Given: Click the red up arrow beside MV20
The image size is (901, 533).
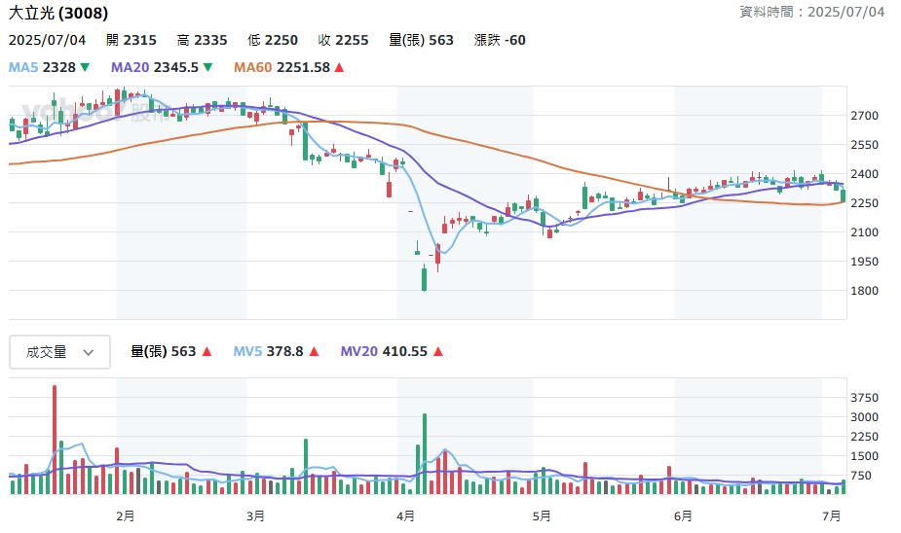Looking at the screenshot, I should coord(438,351).
